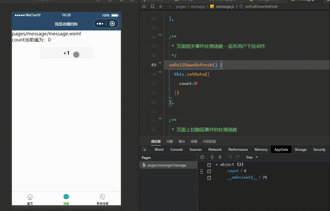330x211 pixels.
Task: Select the AppData debugger tab
Action: 281,150
